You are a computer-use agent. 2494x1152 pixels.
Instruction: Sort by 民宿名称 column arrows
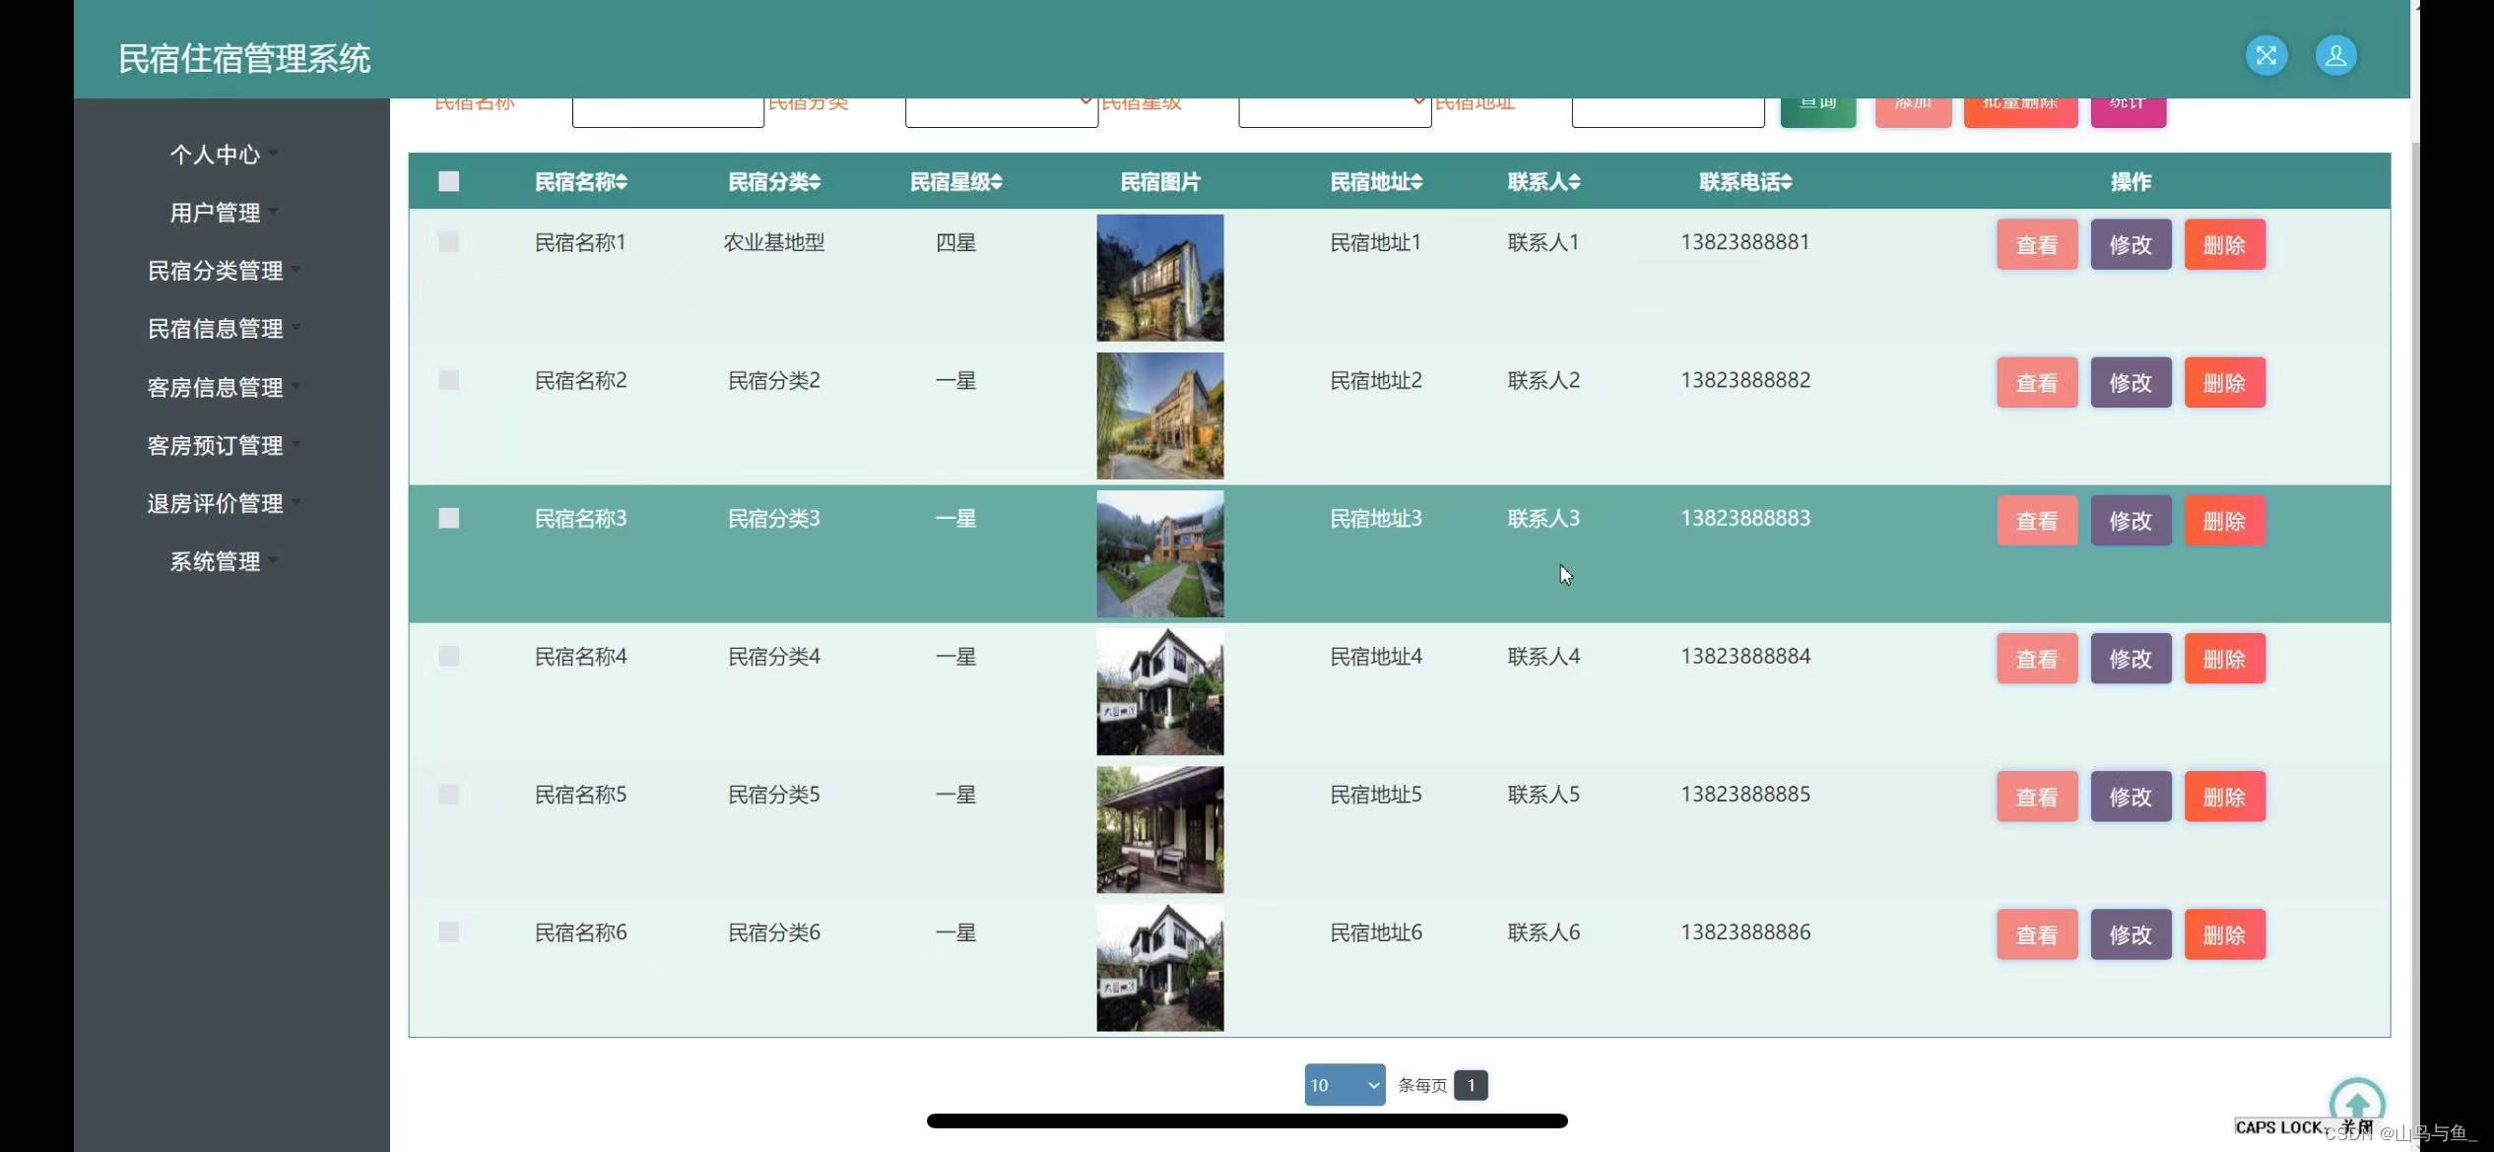(x=622, y=182)
